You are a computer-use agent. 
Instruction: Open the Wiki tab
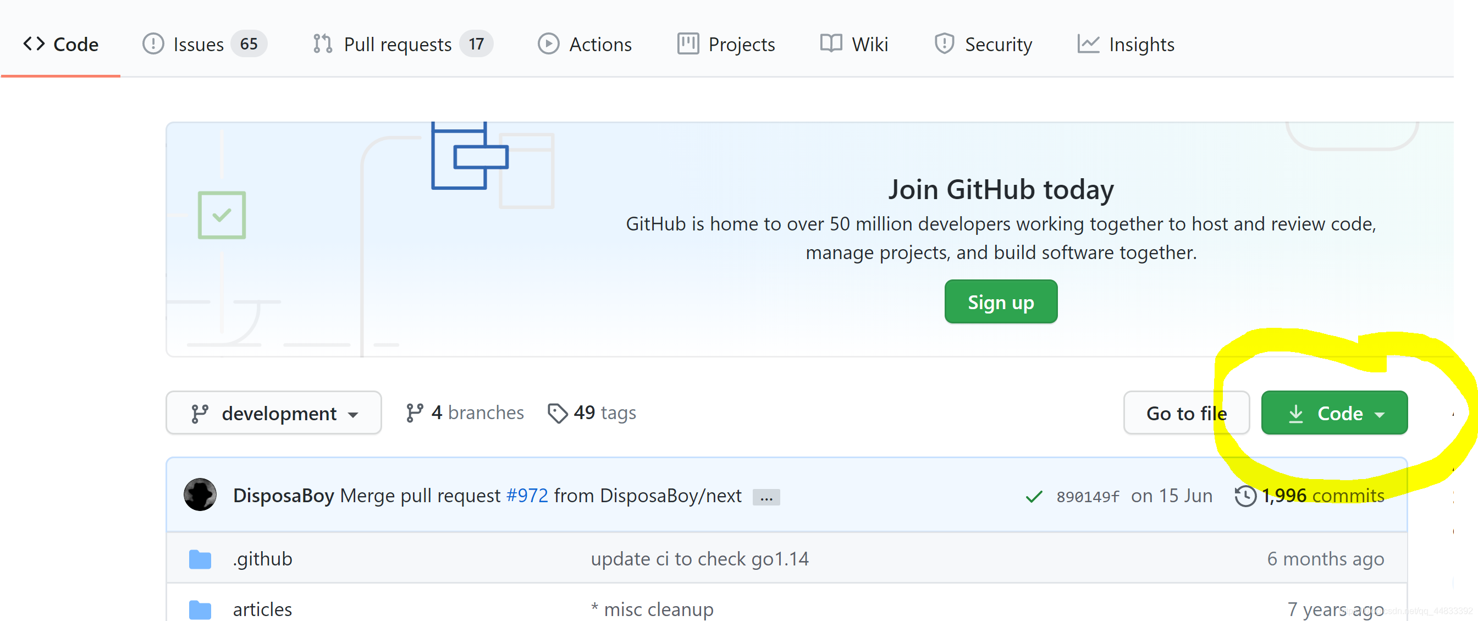(x=854, y=44)
